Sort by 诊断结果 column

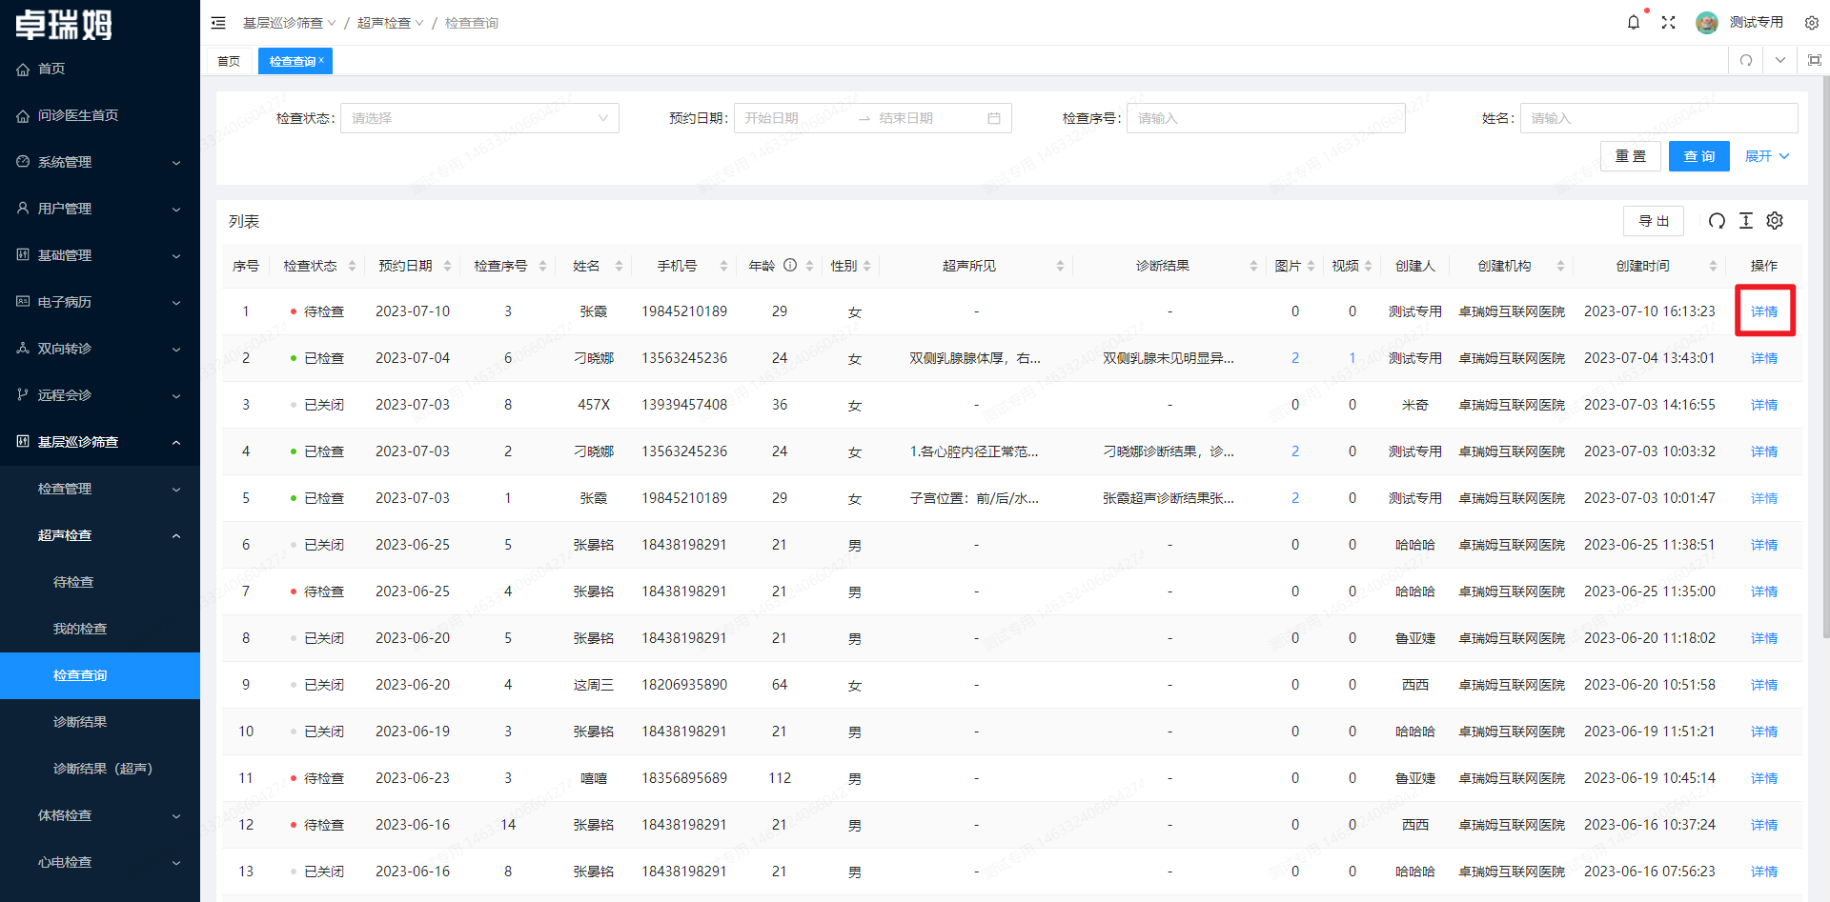click(1253, 266)
